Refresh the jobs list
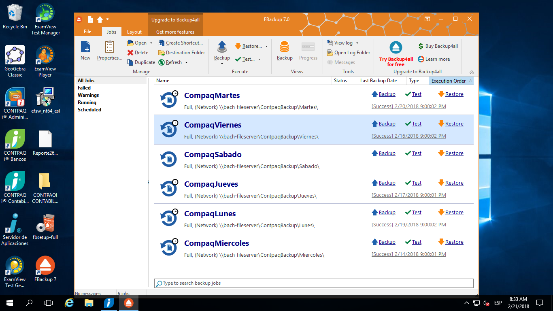Image resolution: width=553 pixels, height=311 pixels. (x=170, y=62)
